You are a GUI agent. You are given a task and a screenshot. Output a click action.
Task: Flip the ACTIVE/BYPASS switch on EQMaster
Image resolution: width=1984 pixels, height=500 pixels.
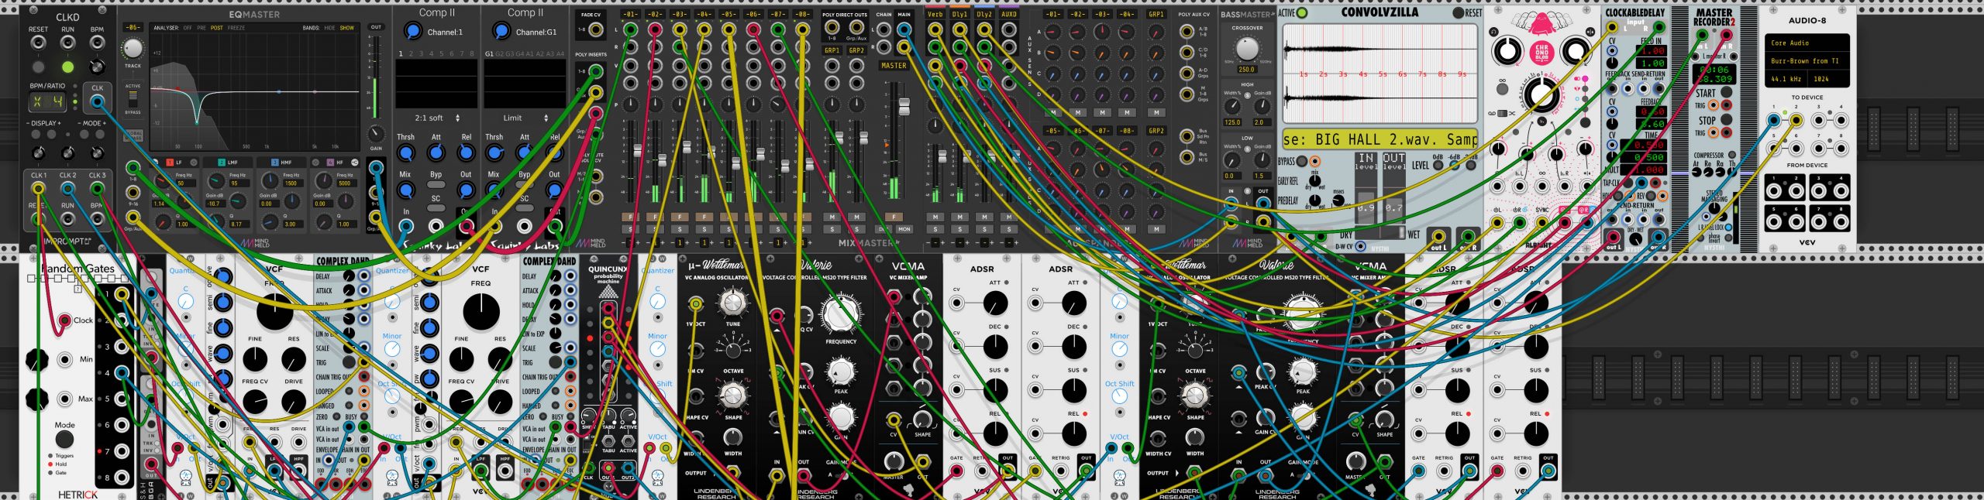click(133, 101)
